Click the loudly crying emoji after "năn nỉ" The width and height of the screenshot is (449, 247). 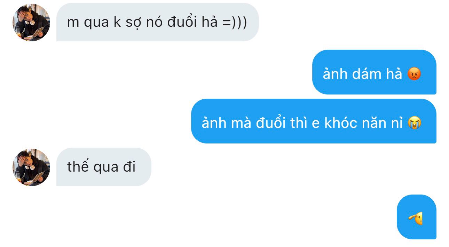(x=414, y=123)
